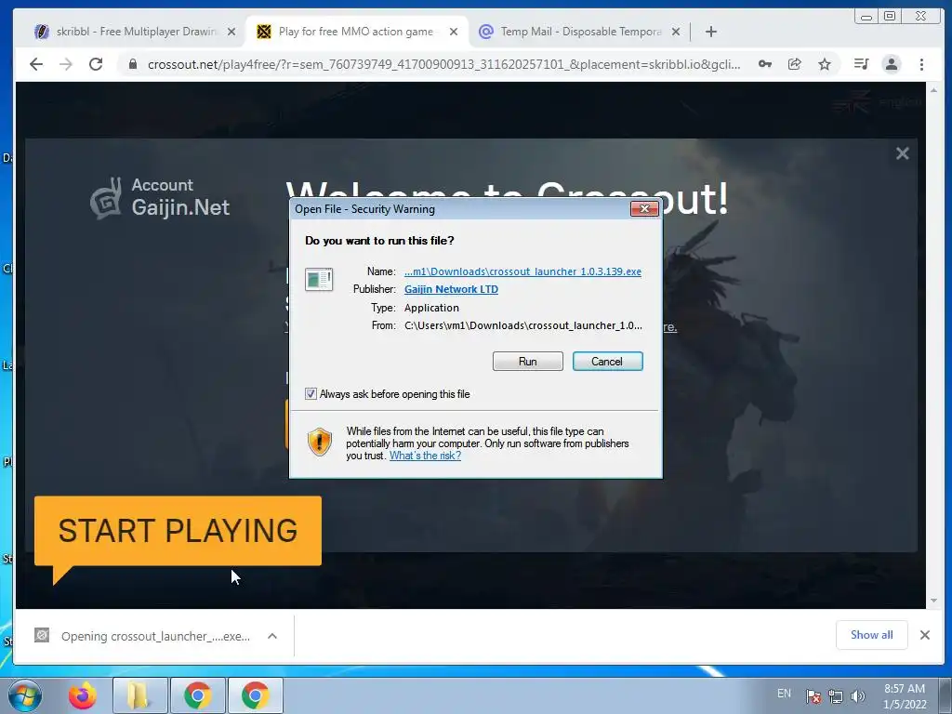Switch to the skribbl tab

(134, 32)
